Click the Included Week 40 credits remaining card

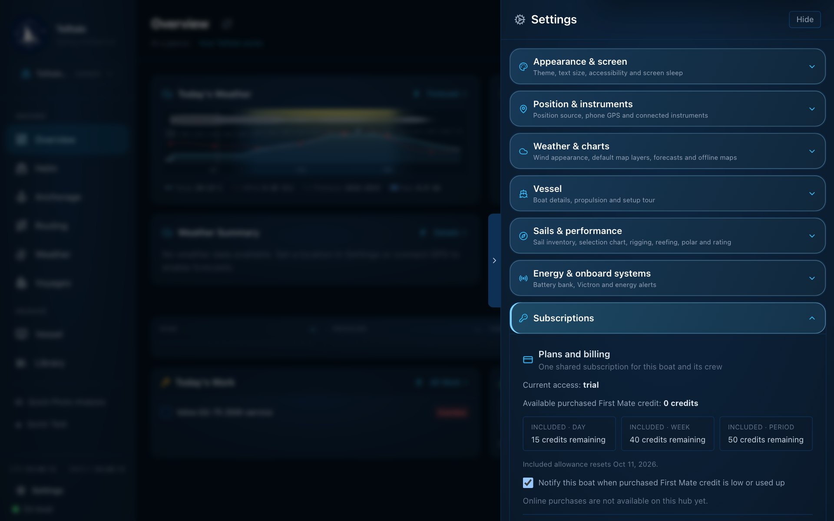tap(668, 434)
